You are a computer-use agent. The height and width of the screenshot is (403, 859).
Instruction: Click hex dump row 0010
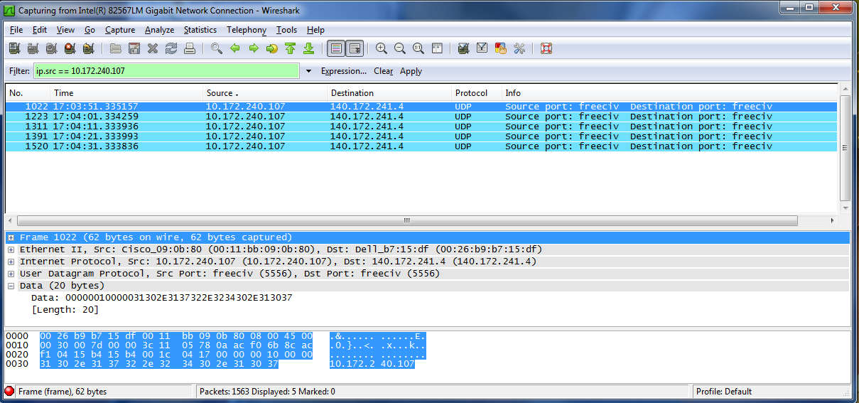point(215,345)
